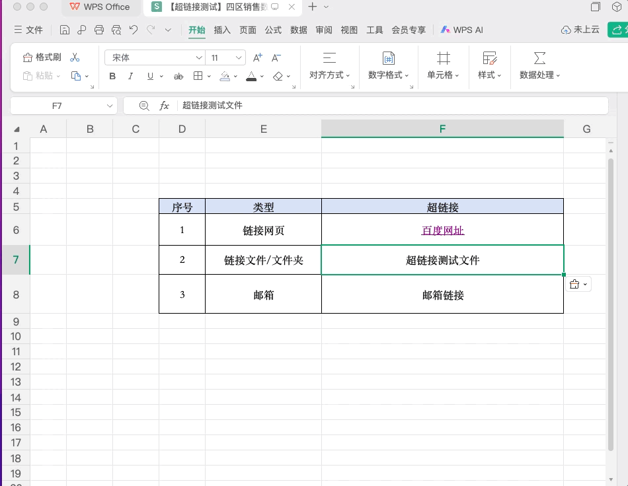Expand the font size 11 dropdown
The width and height of the screenshot is (628, 486).
239,57
